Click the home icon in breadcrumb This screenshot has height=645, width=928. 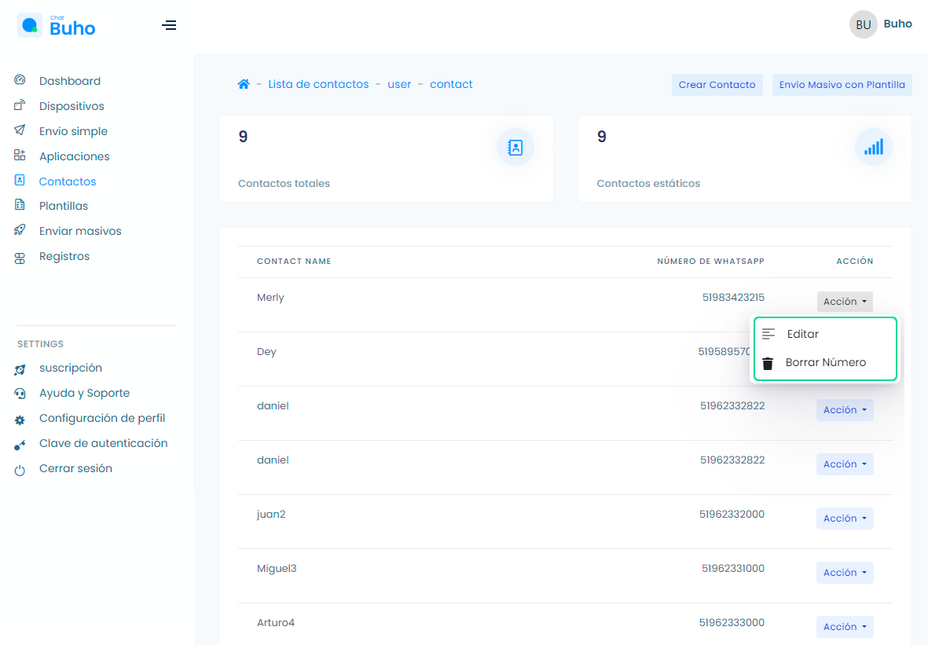244,85
